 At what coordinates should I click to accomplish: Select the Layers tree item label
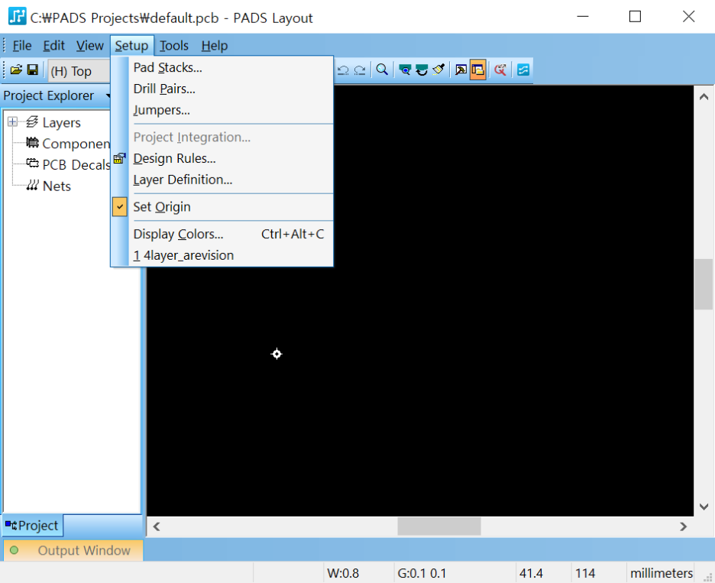click(x=62, y=122)
